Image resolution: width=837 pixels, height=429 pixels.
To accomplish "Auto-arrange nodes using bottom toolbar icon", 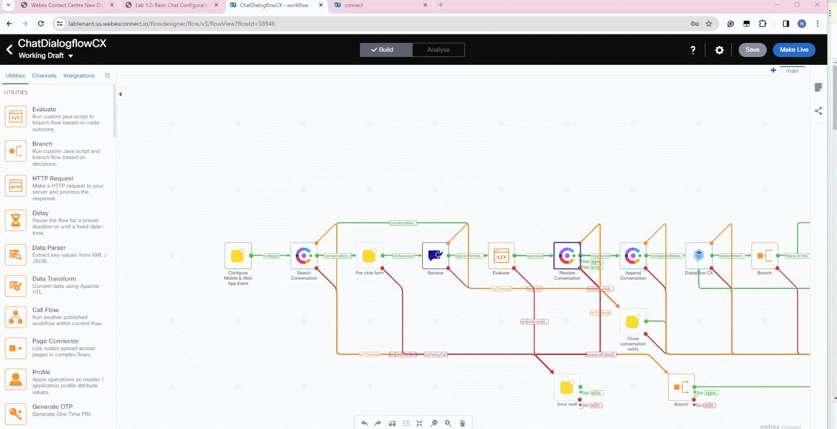I will 392,423.
